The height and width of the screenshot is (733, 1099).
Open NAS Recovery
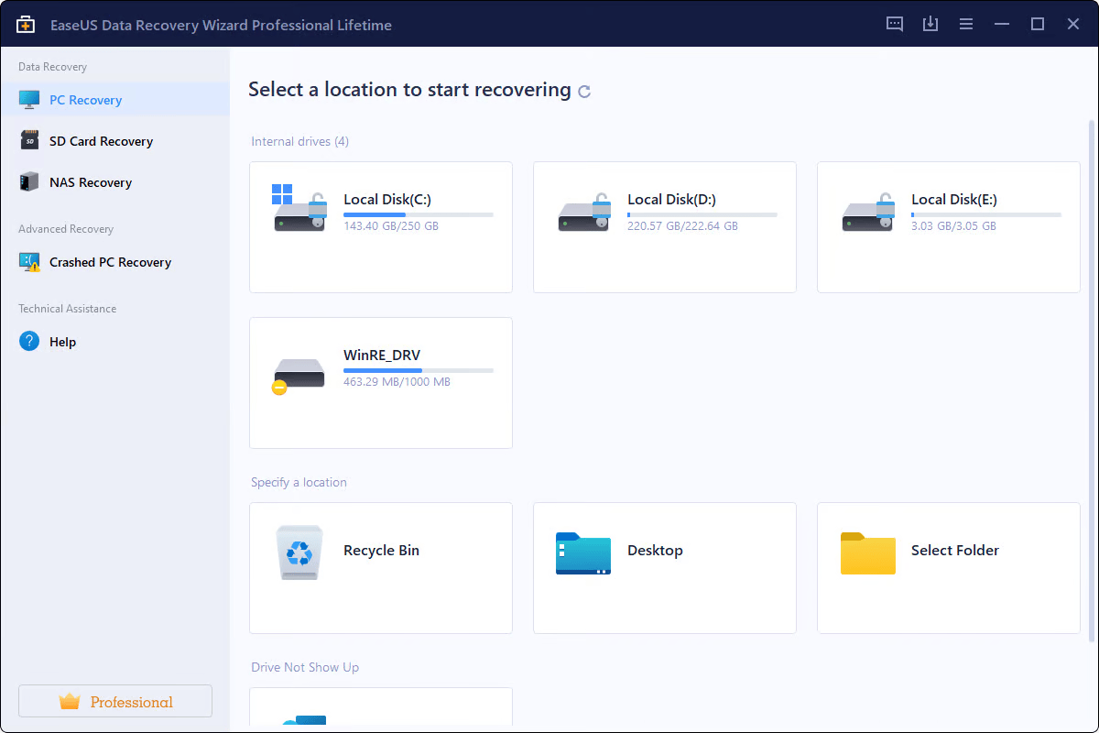point(89,181)
